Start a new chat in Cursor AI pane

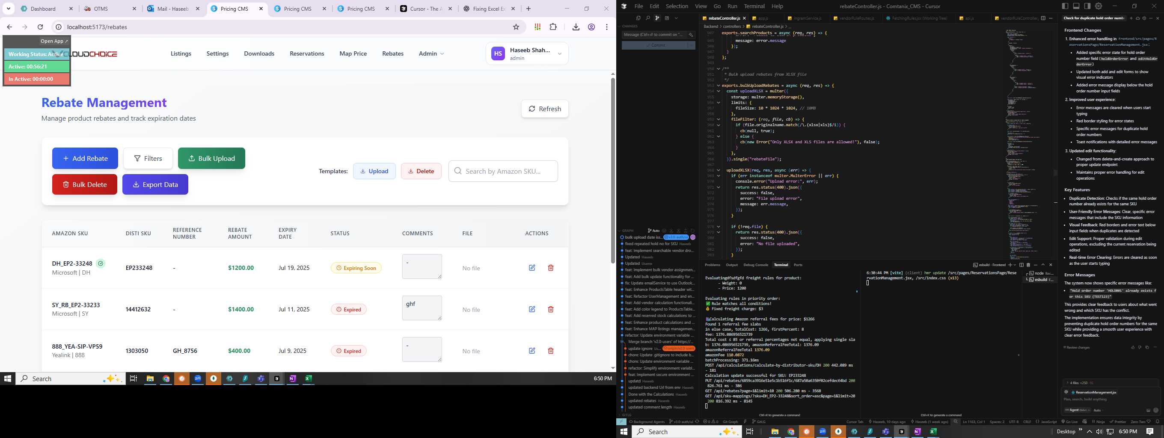click(x=1131, y=18)
